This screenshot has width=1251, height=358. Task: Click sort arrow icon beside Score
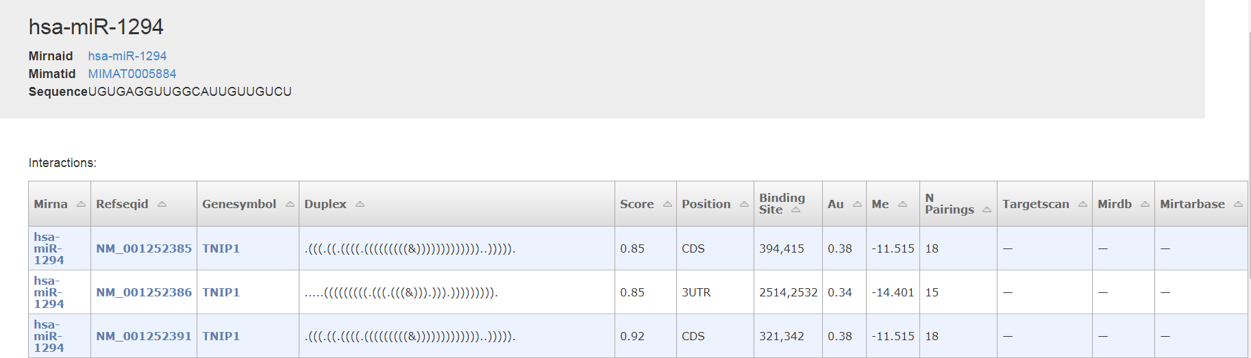[x=667, y=204]
